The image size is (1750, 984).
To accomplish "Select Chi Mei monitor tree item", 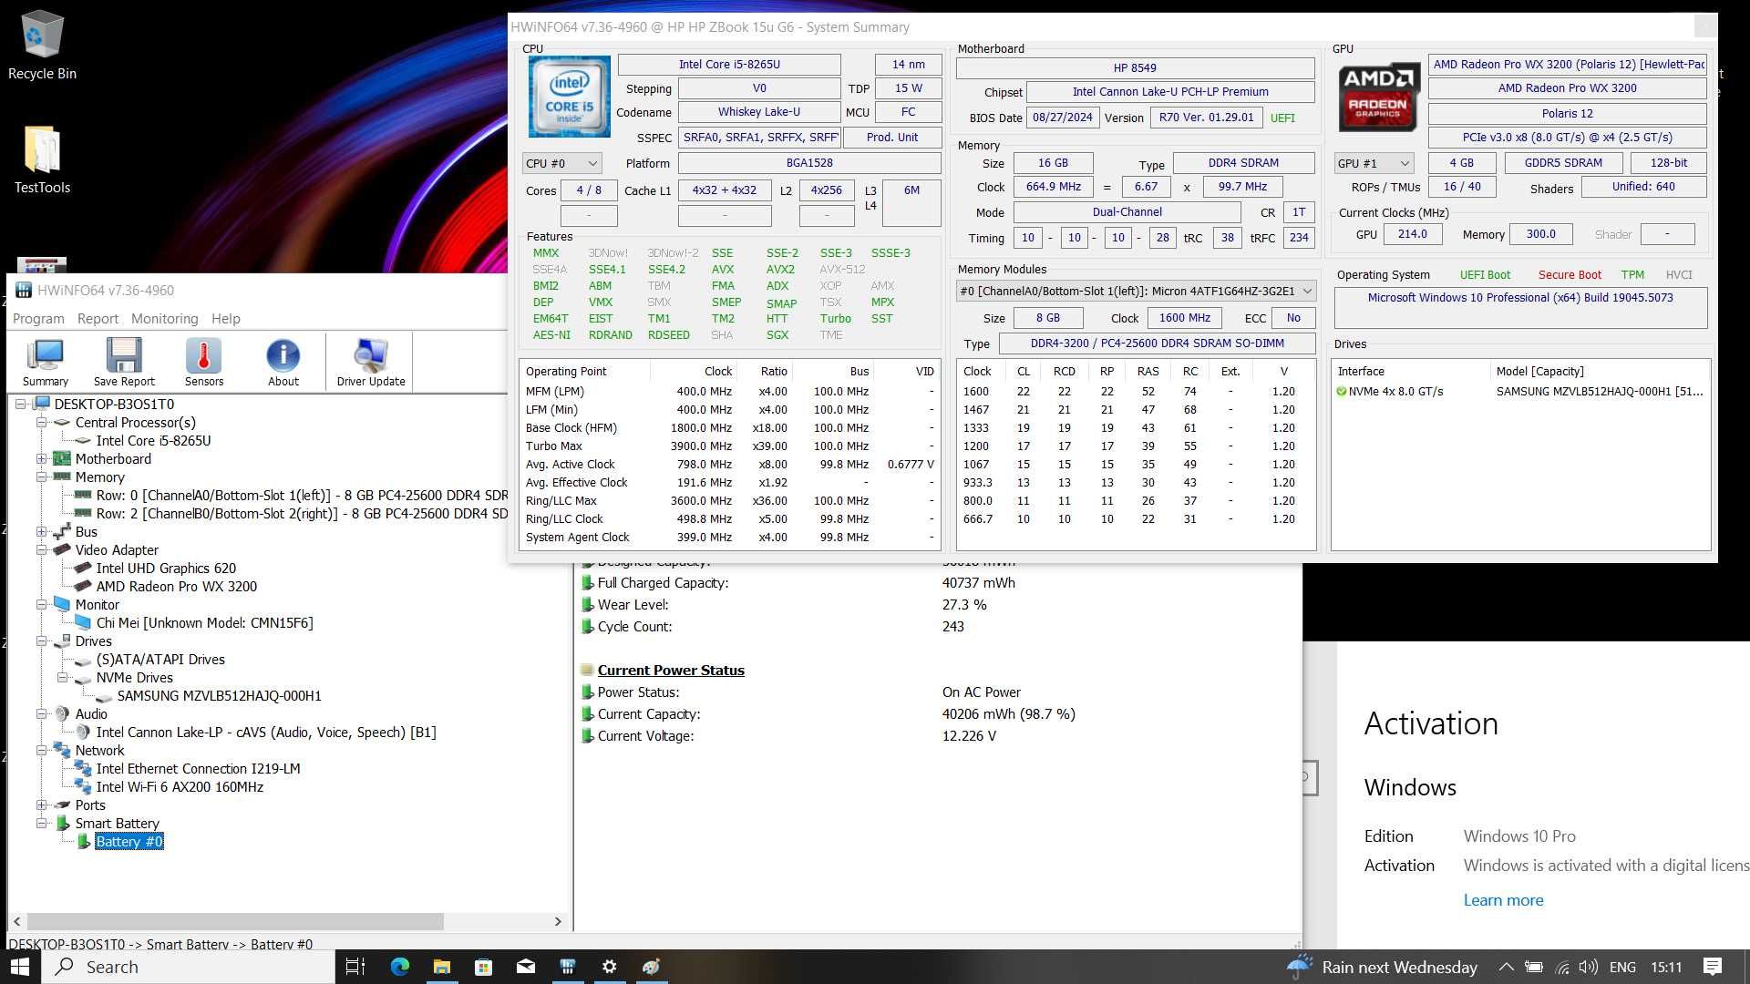I will click(204, 622).
